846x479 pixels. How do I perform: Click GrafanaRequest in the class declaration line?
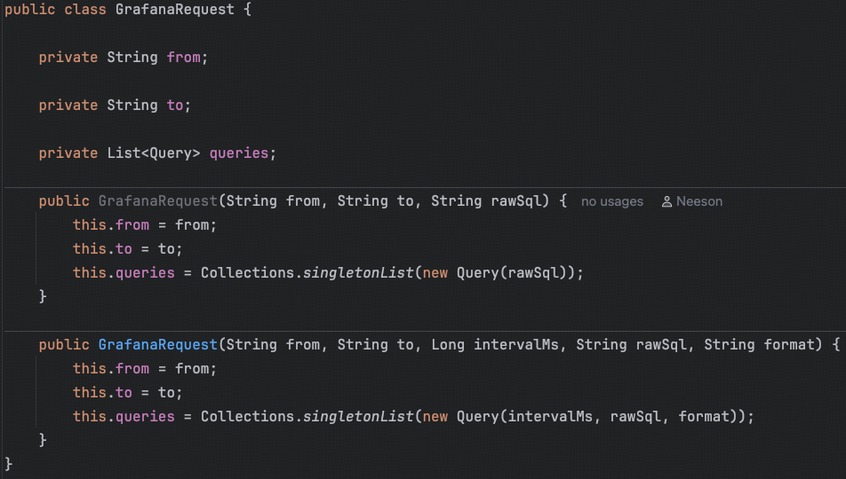click(x=175, y=10)
